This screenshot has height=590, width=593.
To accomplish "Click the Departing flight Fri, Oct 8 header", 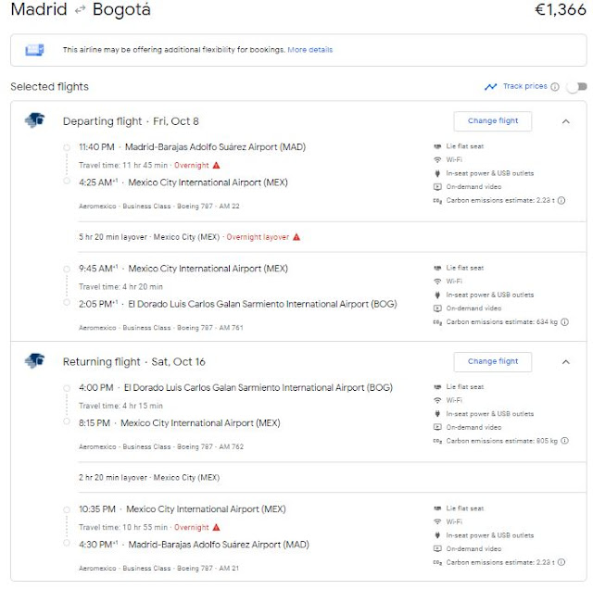I will click(131, 121).
